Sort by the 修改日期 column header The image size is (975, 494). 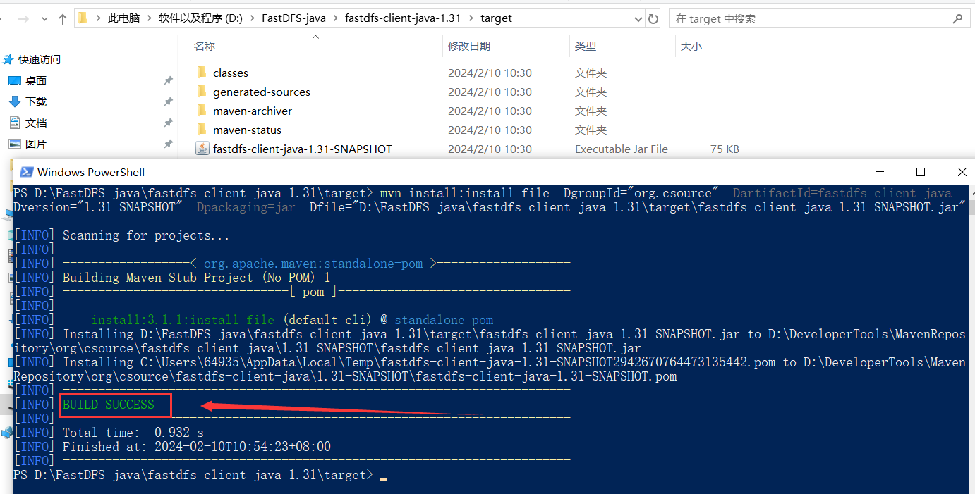pos(468,46)
